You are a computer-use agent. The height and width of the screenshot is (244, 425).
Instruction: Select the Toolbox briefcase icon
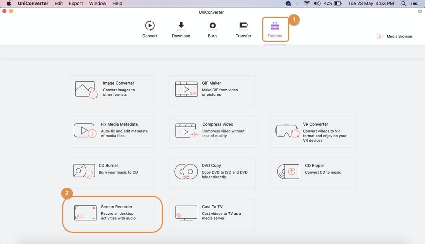click(x=275, y=26)
